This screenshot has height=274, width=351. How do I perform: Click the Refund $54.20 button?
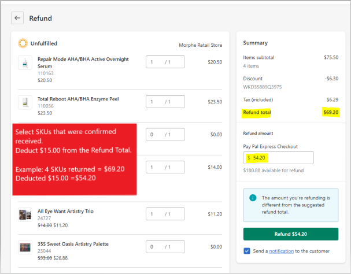(x=291, y=234)
